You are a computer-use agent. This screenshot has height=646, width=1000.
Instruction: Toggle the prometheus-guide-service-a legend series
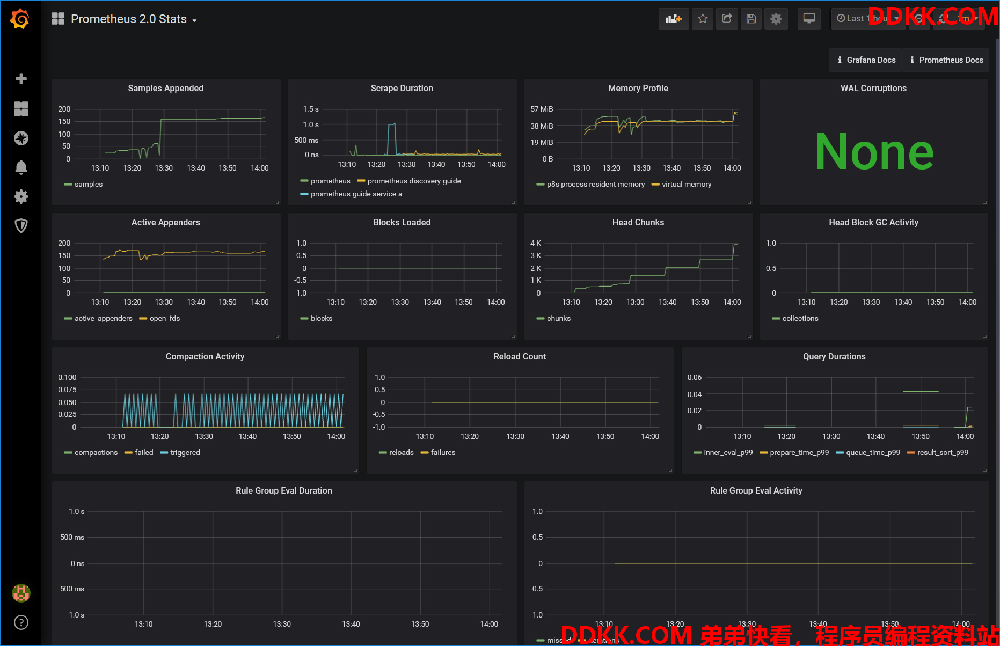coord(356,194)
